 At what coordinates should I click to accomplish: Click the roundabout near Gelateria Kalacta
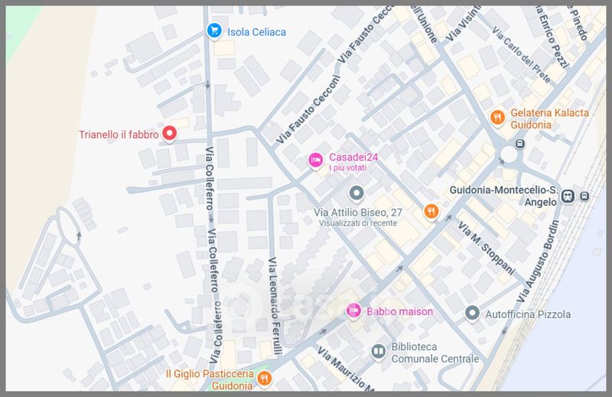(509, 155)
